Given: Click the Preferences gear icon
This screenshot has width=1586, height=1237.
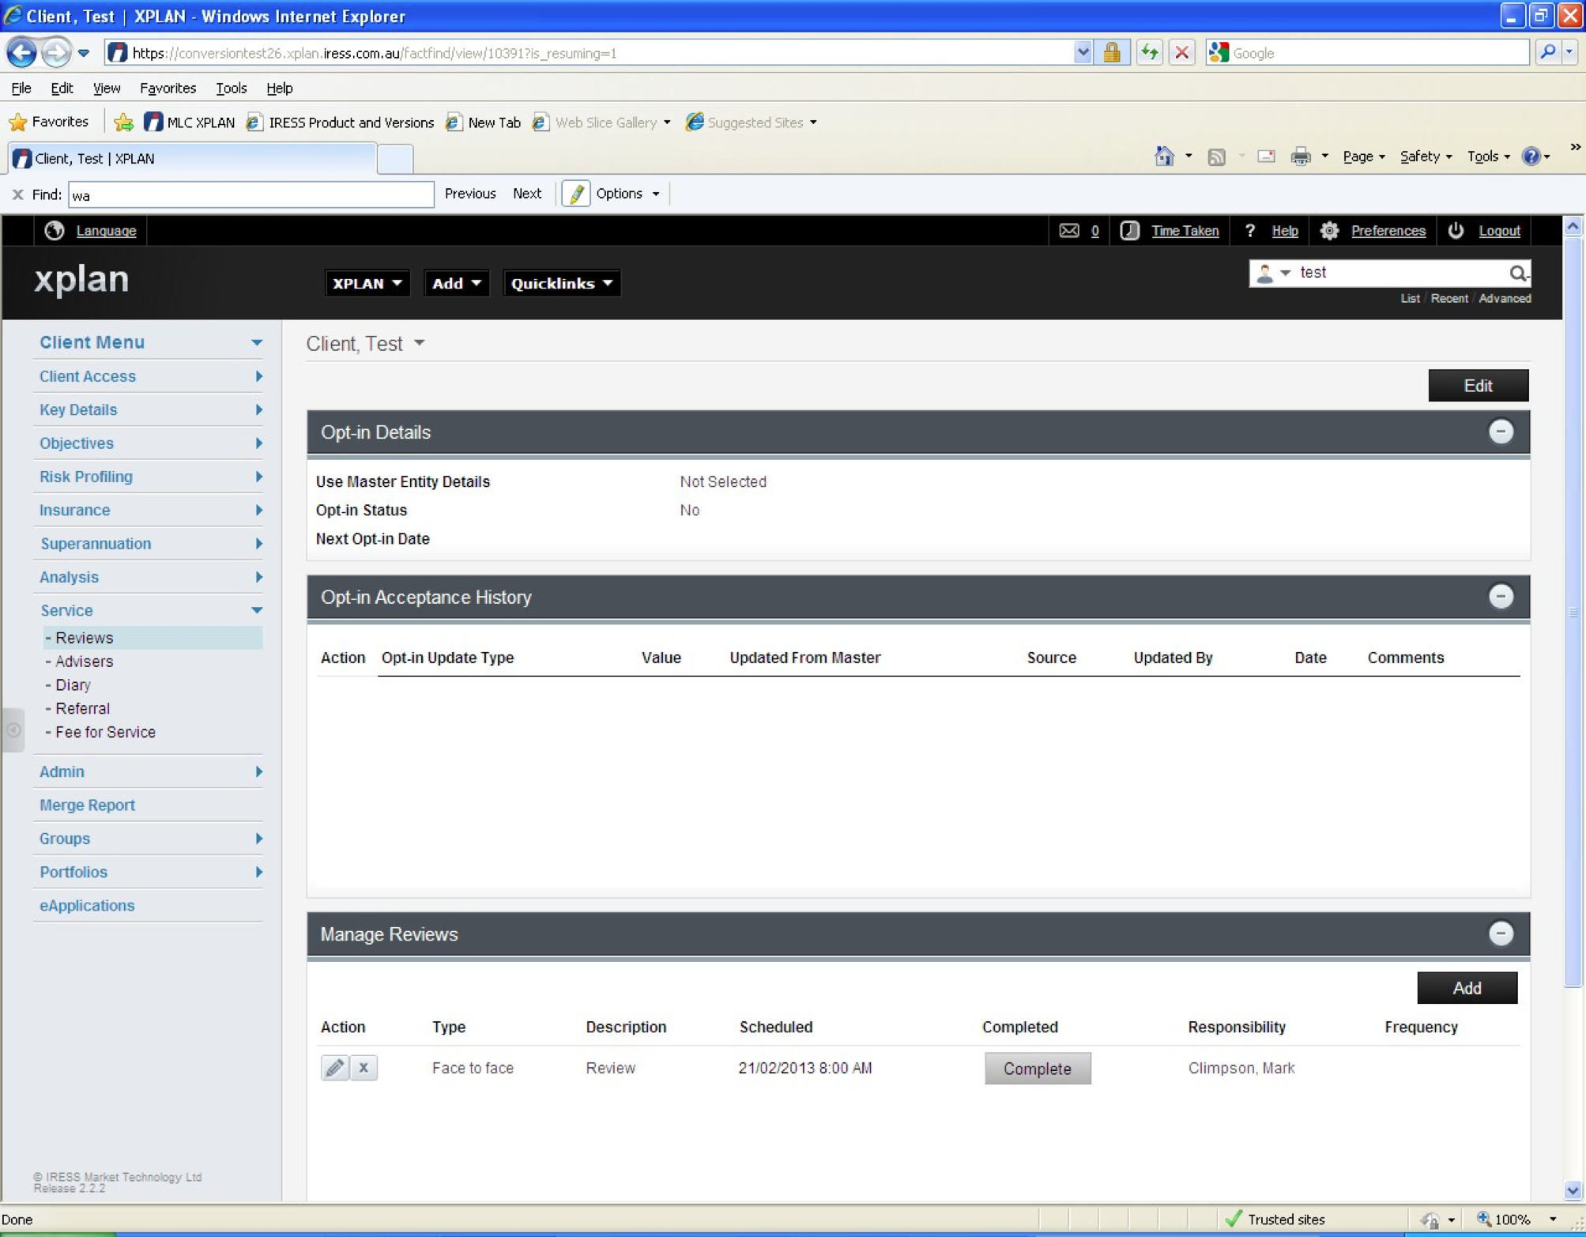Looking at the screenshot, I should click(1329, 231).
